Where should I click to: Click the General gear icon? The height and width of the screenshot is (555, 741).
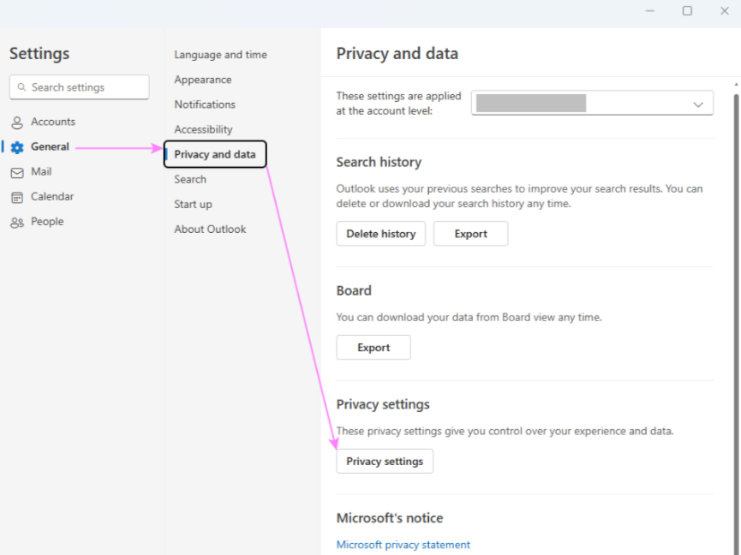click(x=17, y=147)
